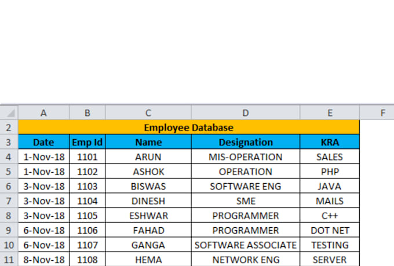
Task: Select cell with Emp Id 1103
Action: pos(87,186)
